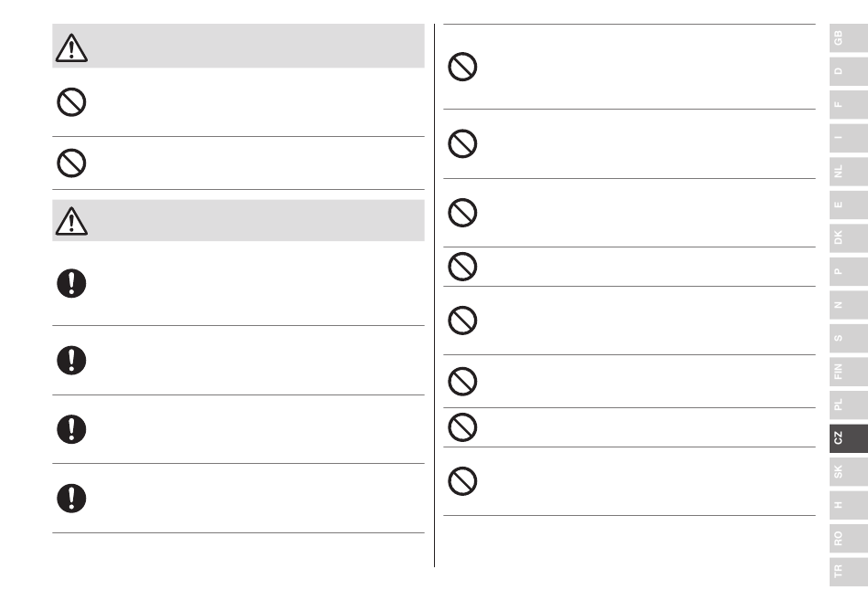868x610 pixels.
Task: Open the FIN language tab
Action: [849, 372]
